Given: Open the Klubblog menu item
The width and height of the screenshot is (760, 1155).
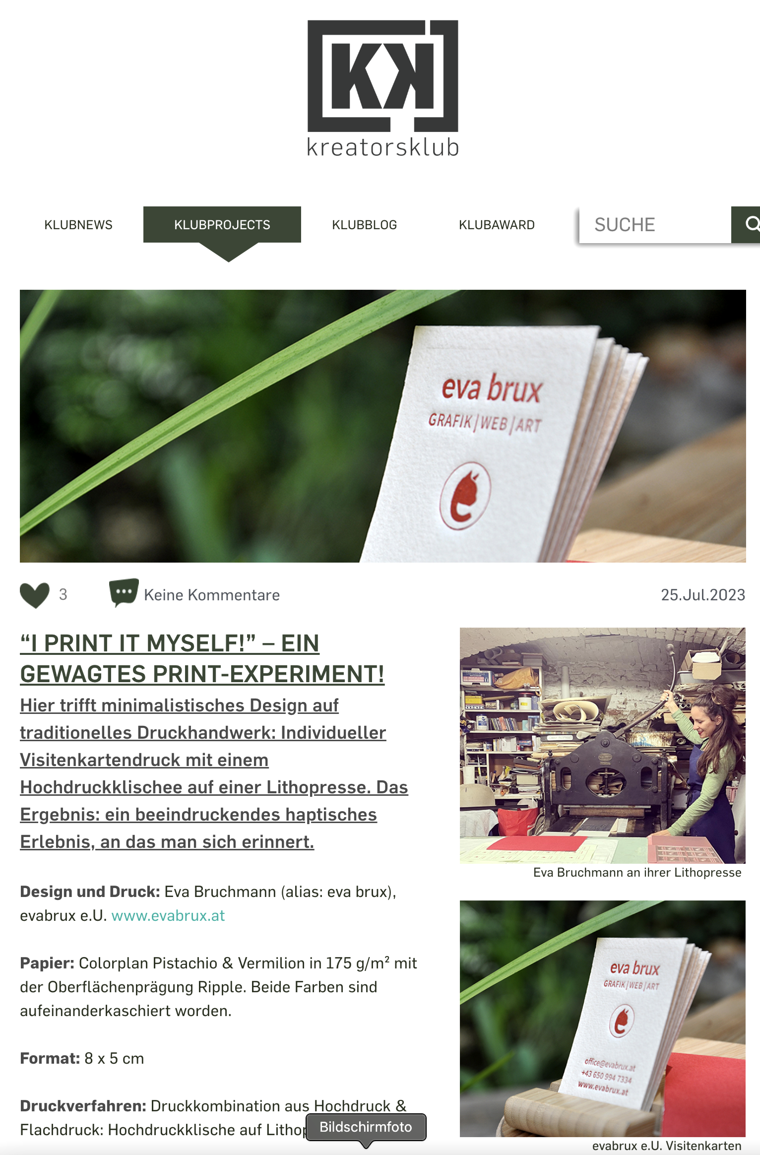Looking at the screenshot, I should click(365, 225).
